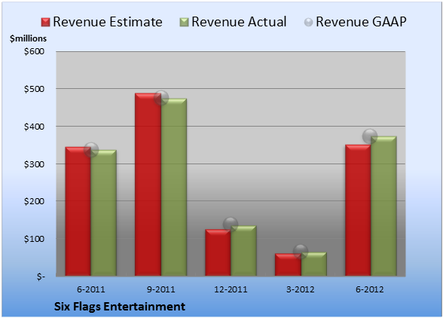This screenshot has width=443, height=318.
Task: Click the GAAP marker above 6-2012 bars
Action: pos(370,136)
